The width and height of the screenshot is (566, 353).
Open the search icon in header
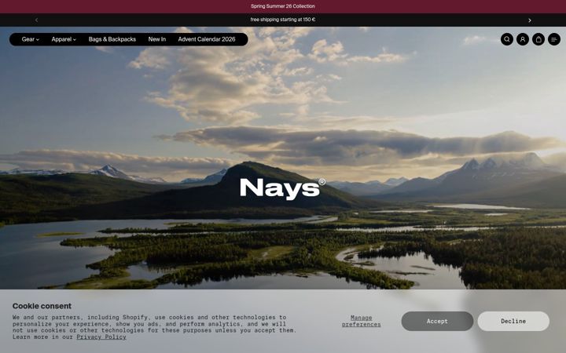(507, 39)
